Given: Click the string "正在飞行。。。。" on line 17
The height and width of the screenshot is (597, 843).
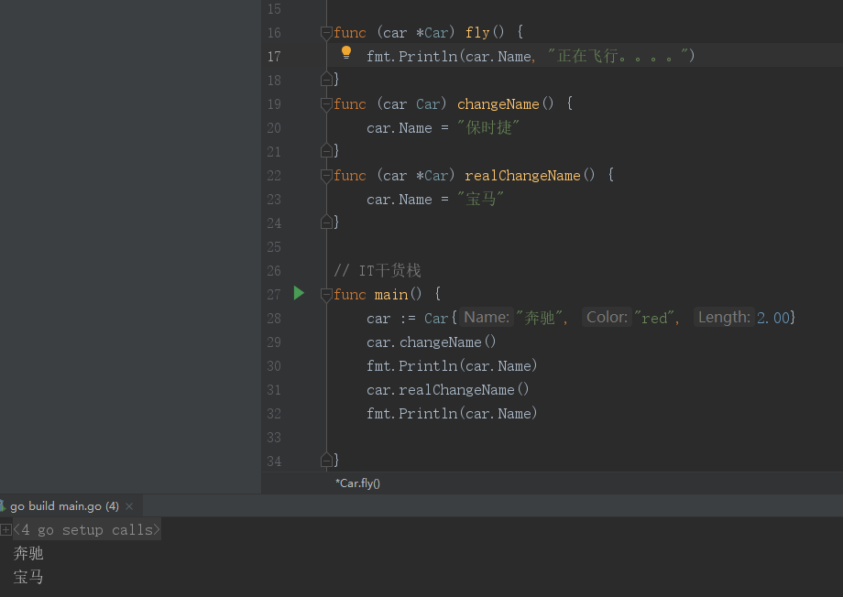Looking at the screenshot, I should pyautogui.click(x=619, y=56).
